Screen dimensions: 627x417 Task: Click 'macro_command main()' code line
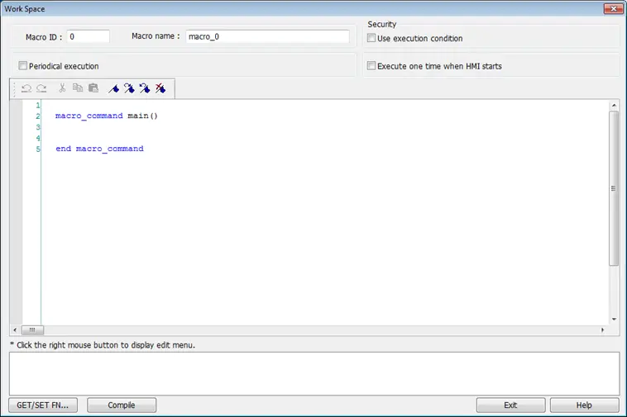click(107, 116)
